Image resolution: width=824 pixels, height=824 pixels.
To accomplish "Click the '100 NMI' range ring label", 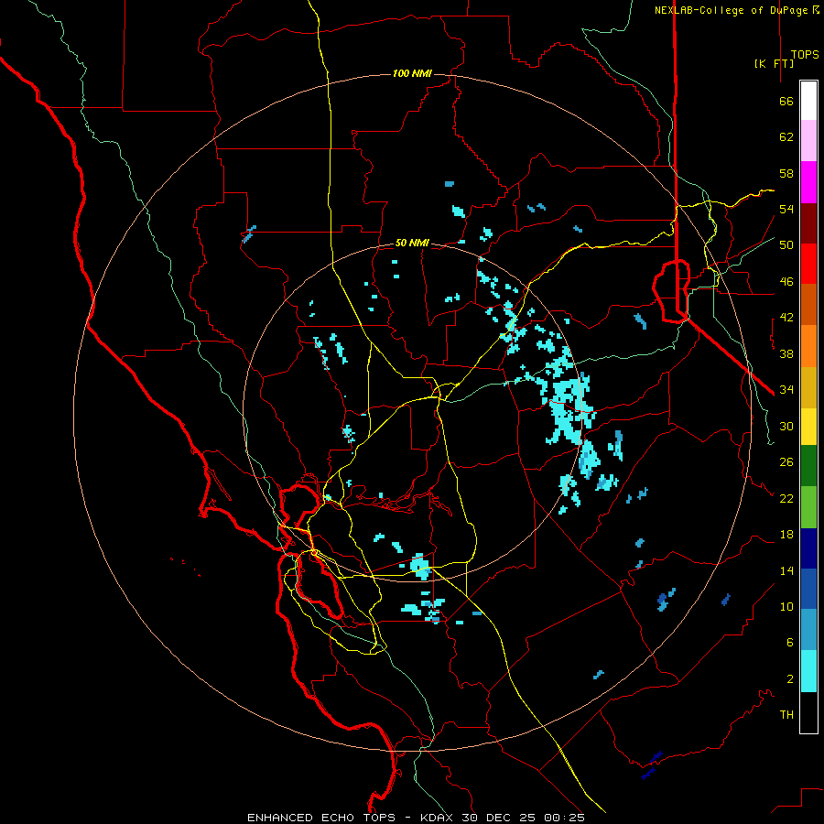I will point(412,73).
